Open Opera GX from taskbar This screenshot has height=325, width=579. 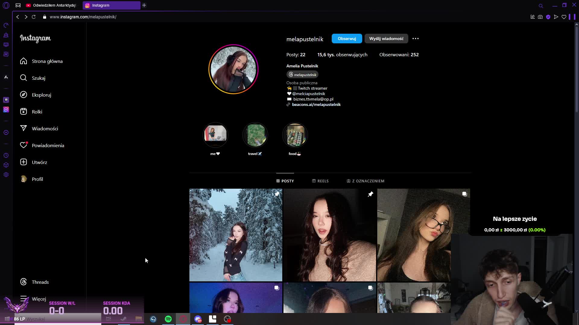[183, 319]
